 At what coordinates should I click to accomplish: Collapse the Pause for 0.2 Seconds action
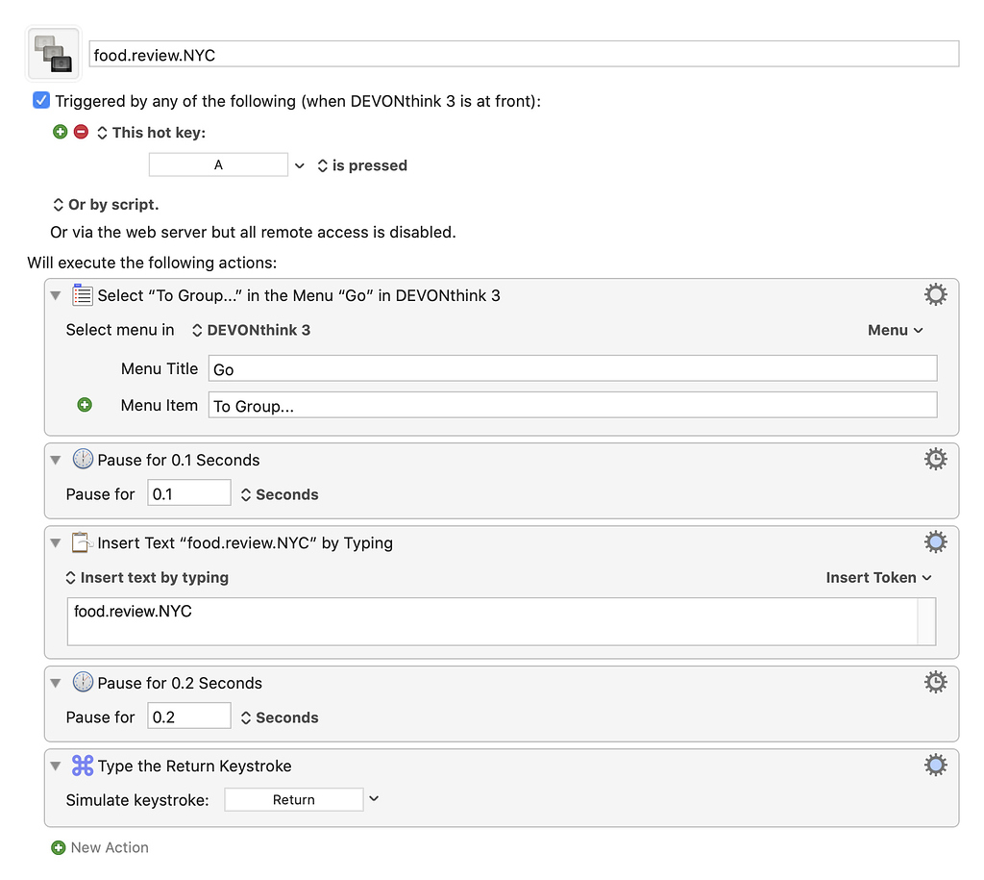(56, 682)
